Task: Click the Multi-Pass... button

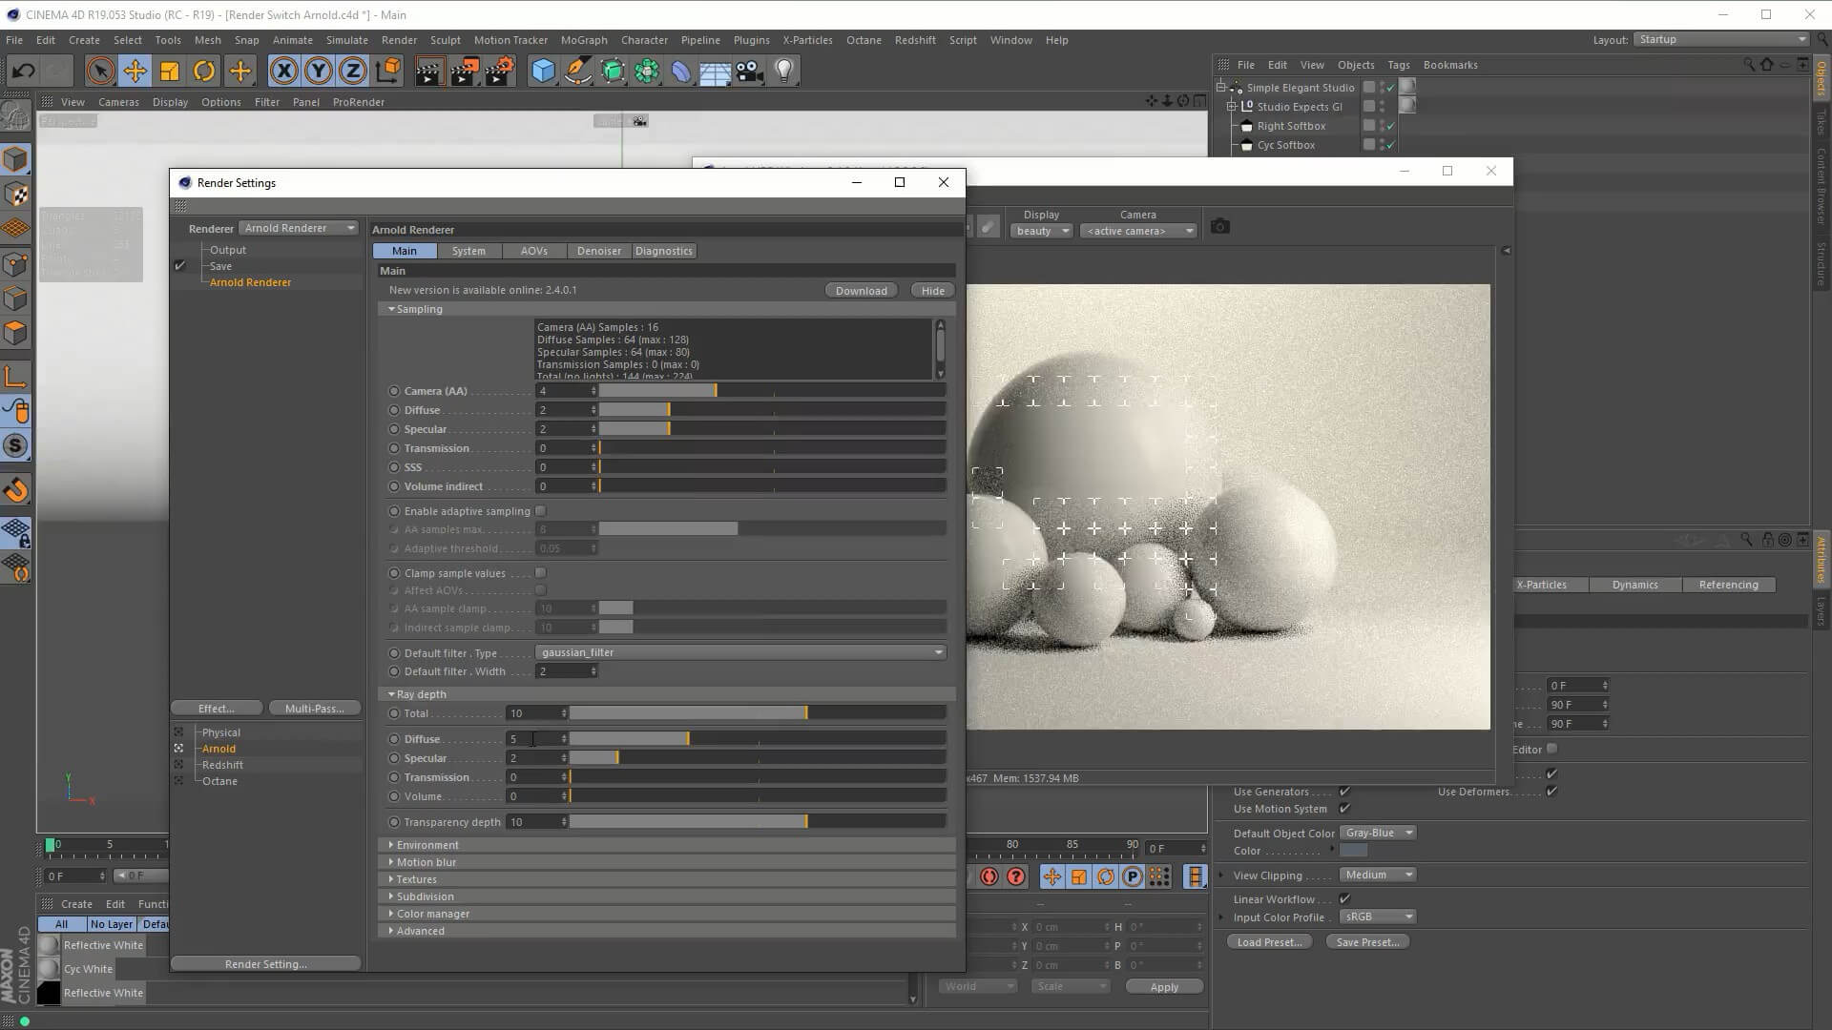Action: 315,709
